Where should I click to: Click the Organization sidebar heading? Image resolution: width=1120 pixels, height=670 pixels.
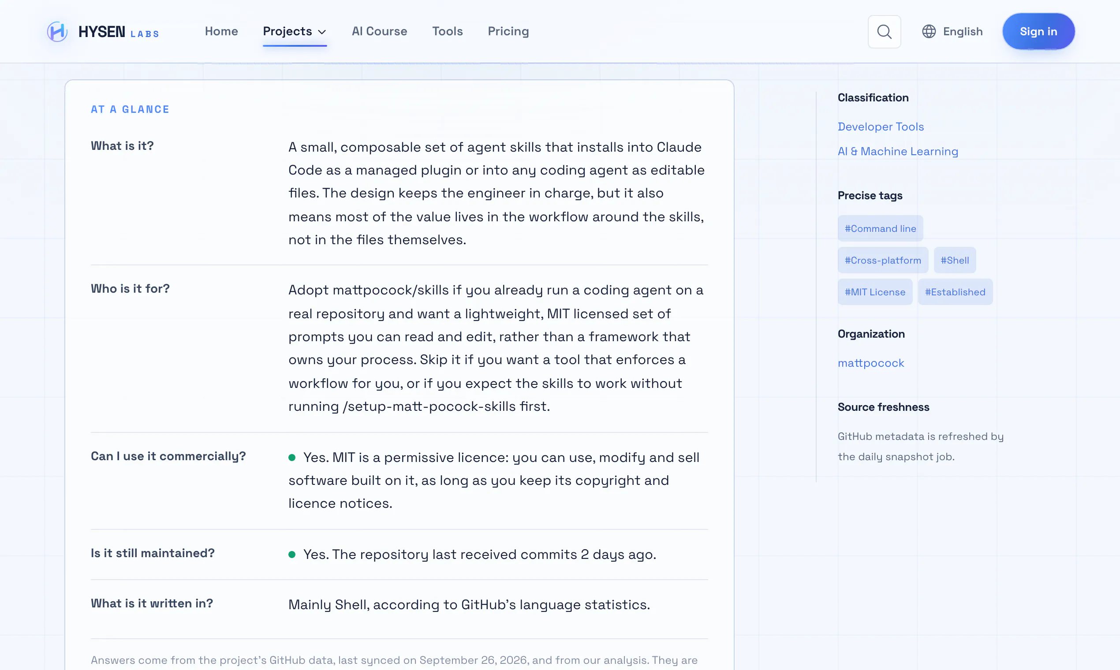pyautogui.click(x=871, y=334)
